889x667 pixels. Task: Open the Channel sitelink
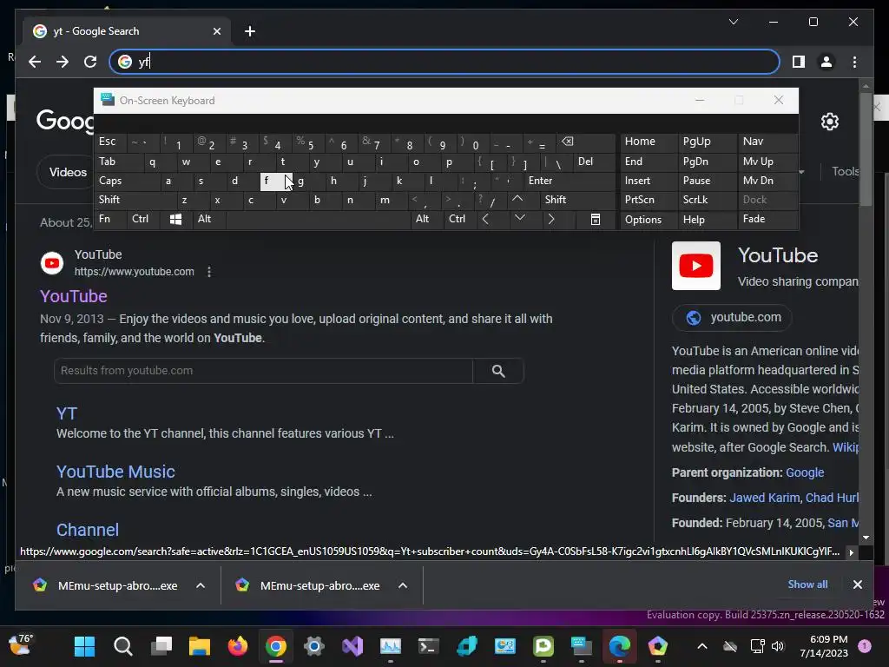pyautogui.click(x=88, y=530)
